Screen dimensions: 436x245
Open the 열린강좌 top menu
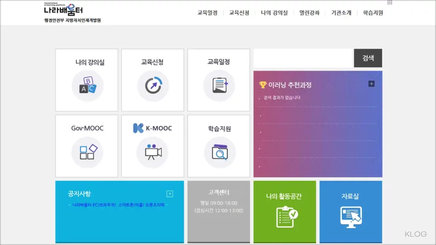click(310, 13)
